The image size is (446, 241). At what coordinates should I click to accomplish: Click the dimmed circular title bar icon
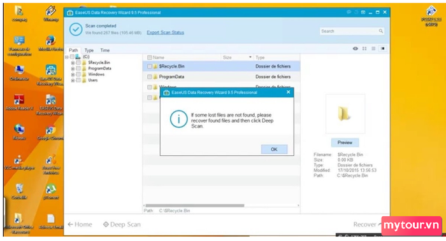point(356,12)
